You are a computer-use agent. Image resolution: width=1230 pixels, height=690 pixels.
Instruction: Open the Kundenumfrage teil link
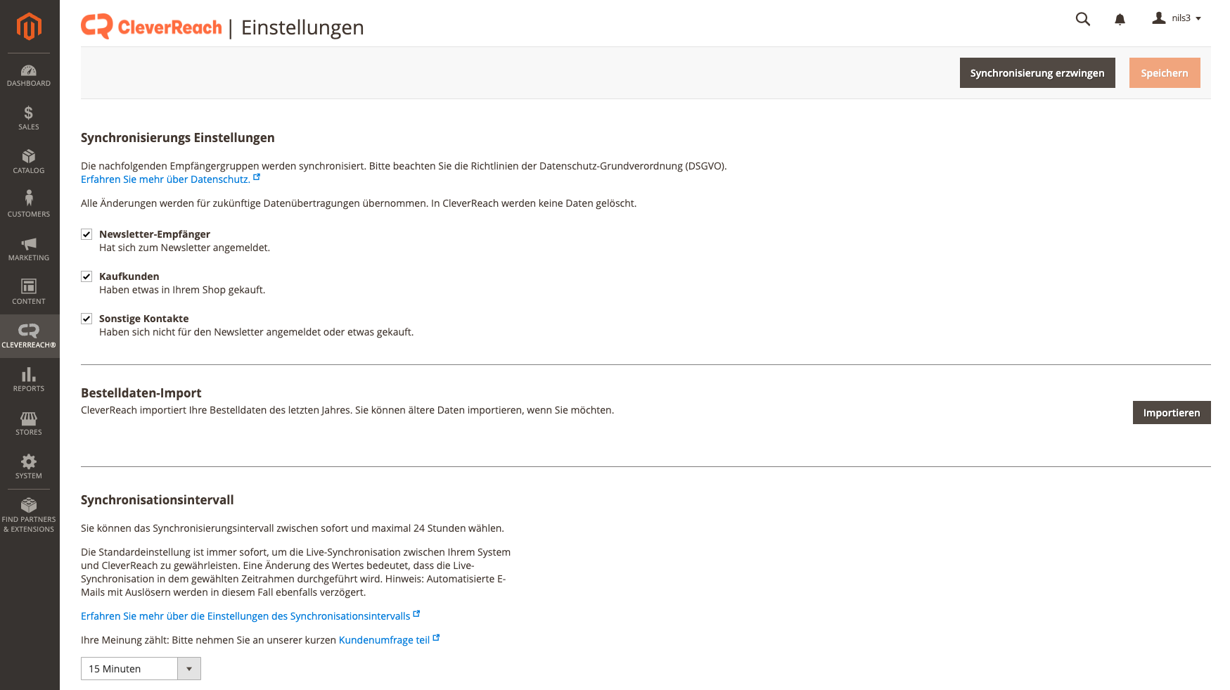384,640
